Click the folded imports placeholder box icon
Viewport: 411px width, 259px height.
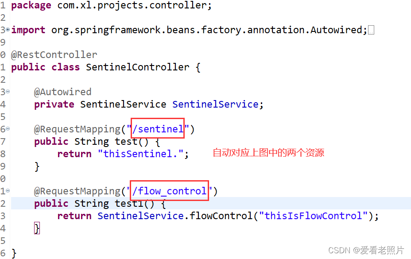pos(371,30)
